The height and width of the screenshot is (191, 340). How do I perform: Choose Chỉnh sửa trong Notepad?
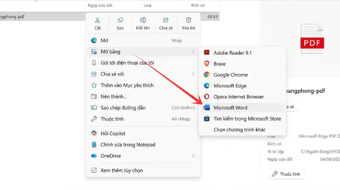[x=143, y=144]
